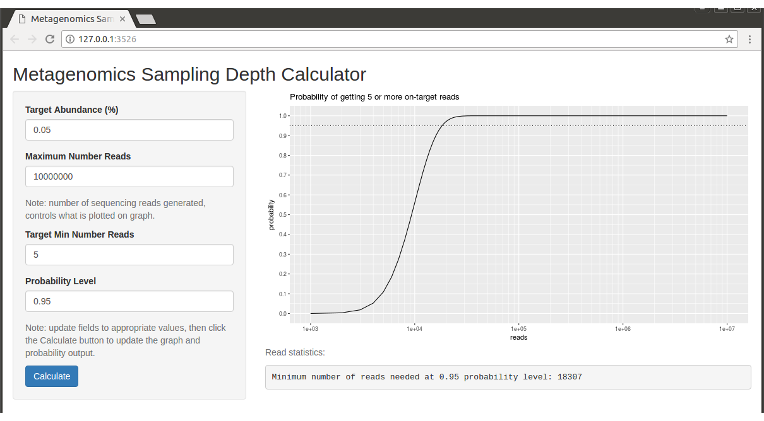The height and width of the screenshot is (421, 764).
Task: Click the 1.0 y-axis tick label
Action: point(284,115)
